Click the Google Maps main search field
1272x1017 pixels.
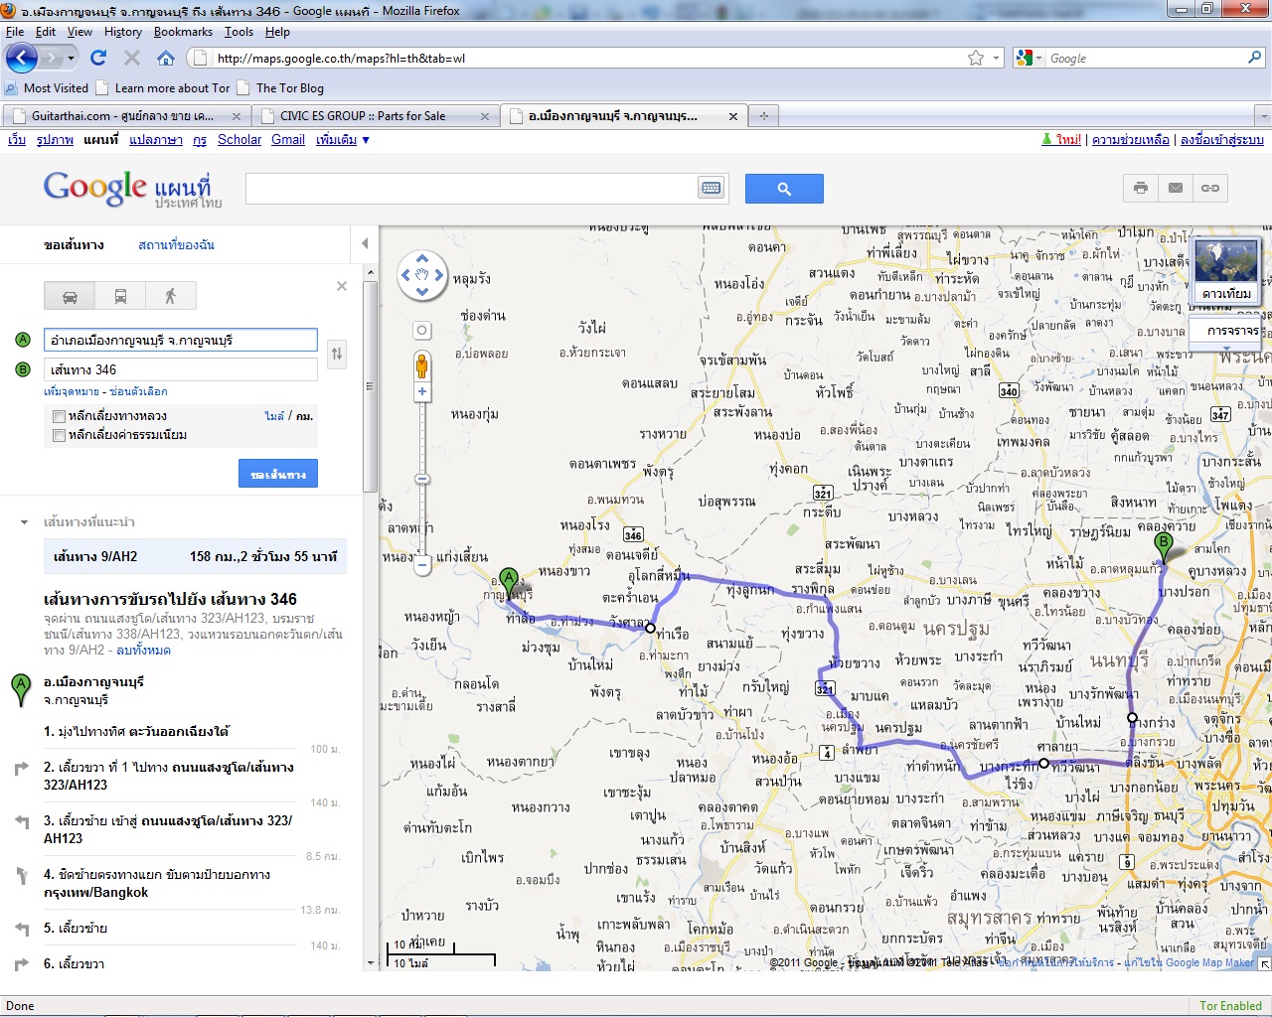tap(472, 188)
